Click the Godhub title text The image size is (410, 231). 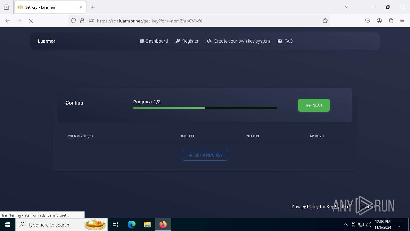(x=74, y=103)
